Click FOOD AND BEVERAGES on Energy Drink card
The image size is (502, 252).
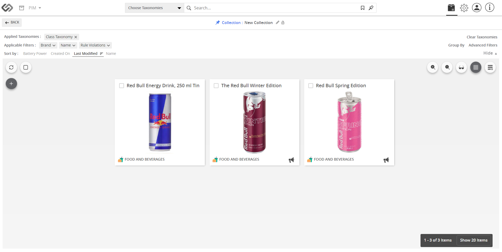[x=145, y=159]
